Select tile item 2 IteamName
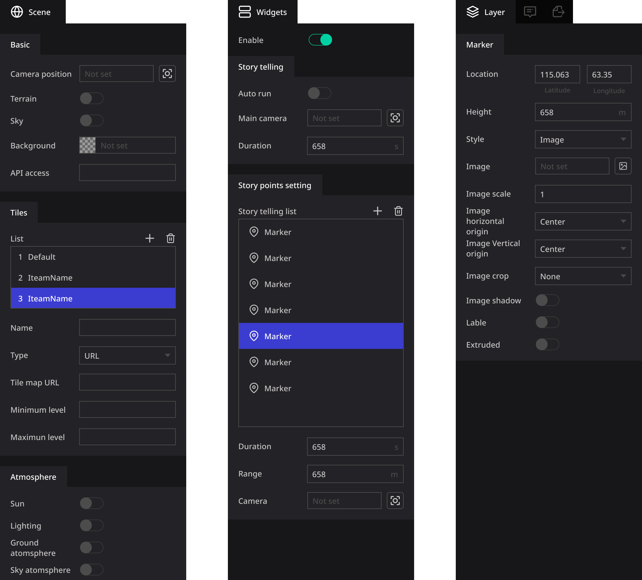The width and height of the screenshot is (642, 580). click(93, 278)
